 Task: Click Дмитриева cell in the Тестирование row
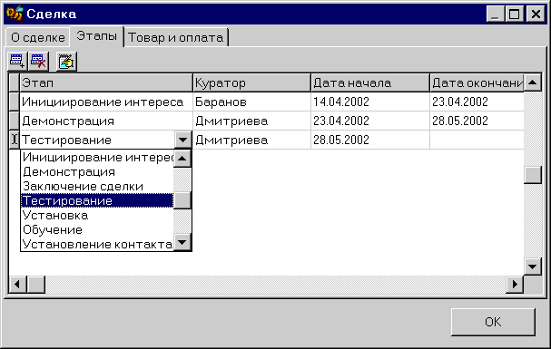coord(251,140)
